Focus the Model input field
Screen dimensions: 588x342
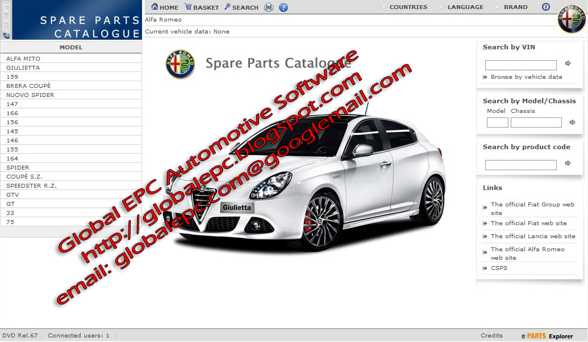(x=497, y=123)
